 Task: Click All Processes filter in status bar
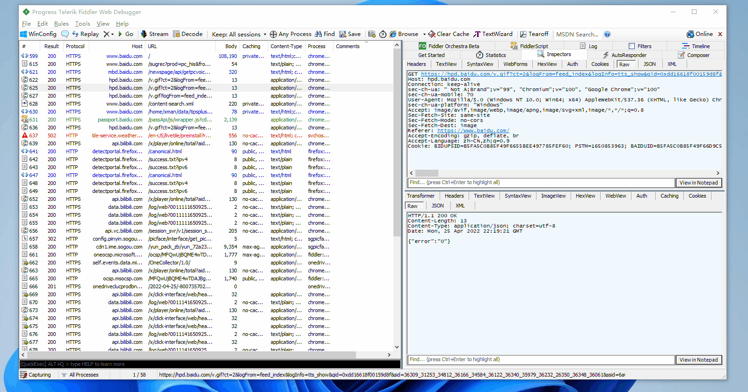[80, 375]
